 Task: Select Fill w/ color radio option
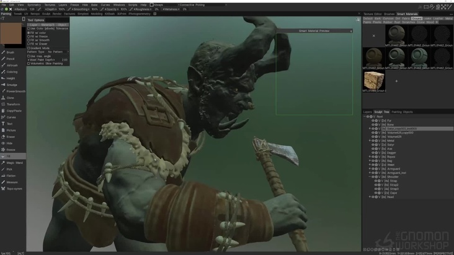coord(29,33)
